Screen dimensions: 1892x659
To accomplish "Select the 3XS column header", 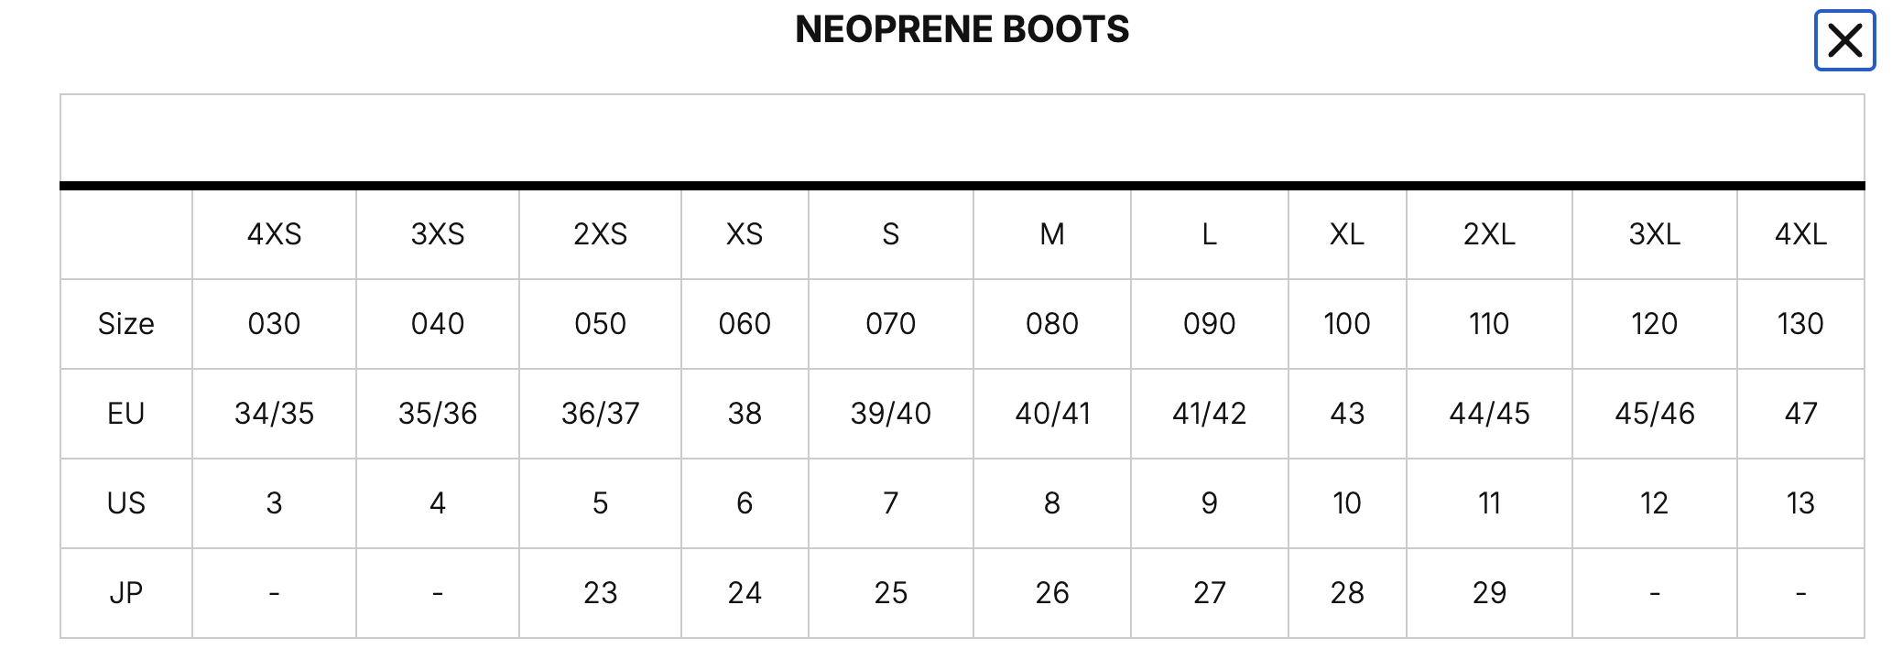I will [438, 234].
